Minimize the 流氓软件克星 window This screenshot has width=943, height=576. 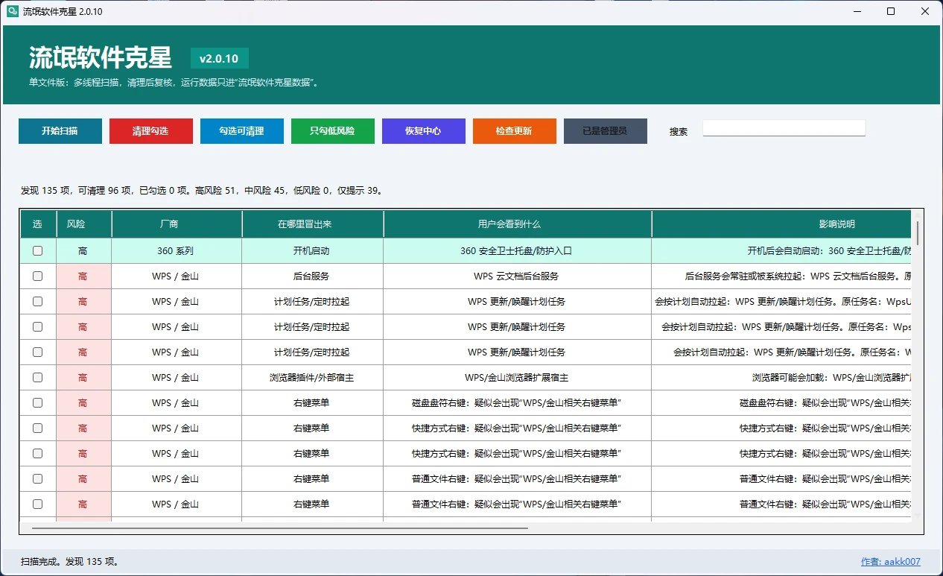857,12
